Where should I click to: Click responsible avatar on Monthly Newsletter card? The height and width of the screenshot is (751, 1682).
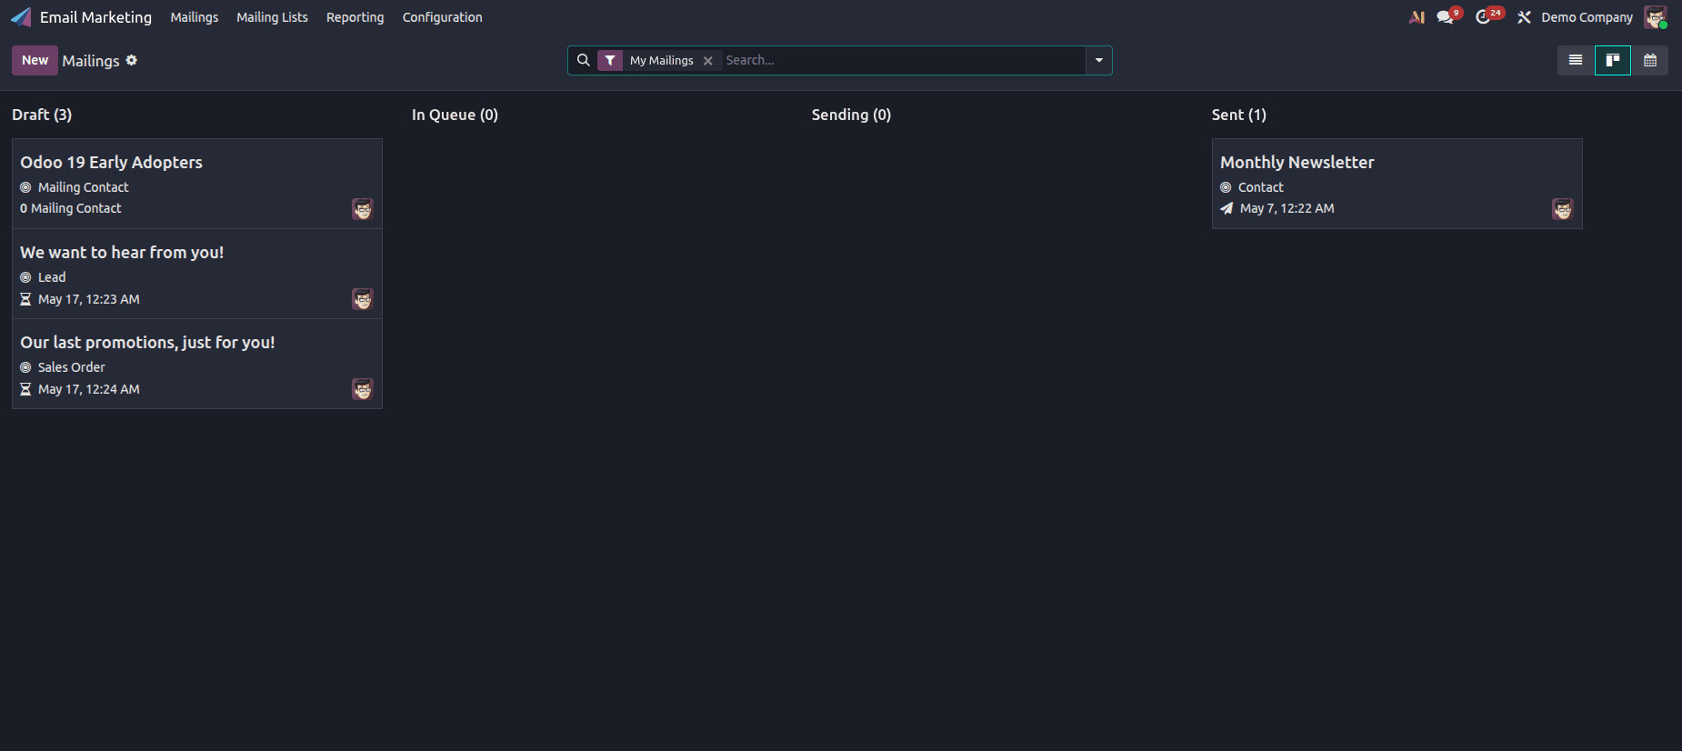coord(1563,209)
